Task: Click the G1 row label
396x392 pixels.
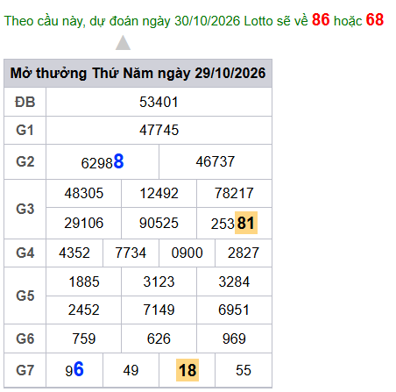Action: point(25,130)
